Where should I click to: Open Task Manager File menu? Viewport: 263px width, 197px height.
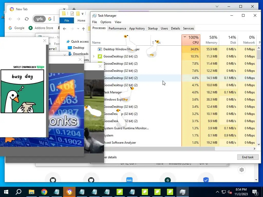95,22
